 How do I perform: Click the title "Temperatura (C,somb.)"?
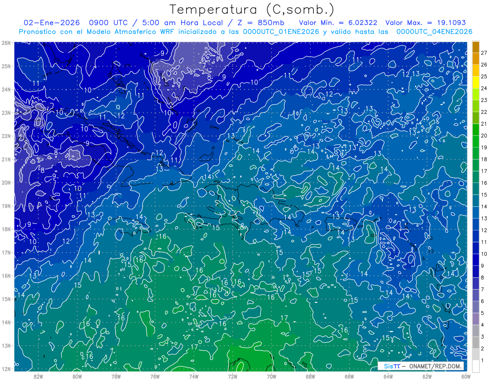tap(252, 9)
